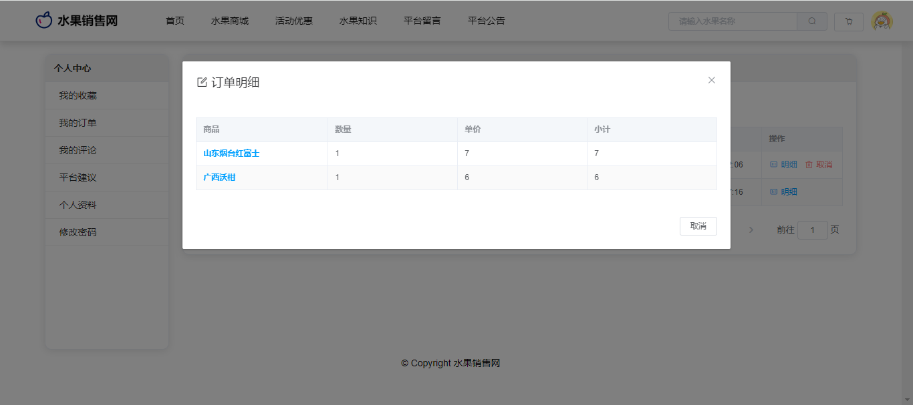Select 我的订单 in sidebar
The width and height of the screenshot is (913, 405).
click(107, 123)
